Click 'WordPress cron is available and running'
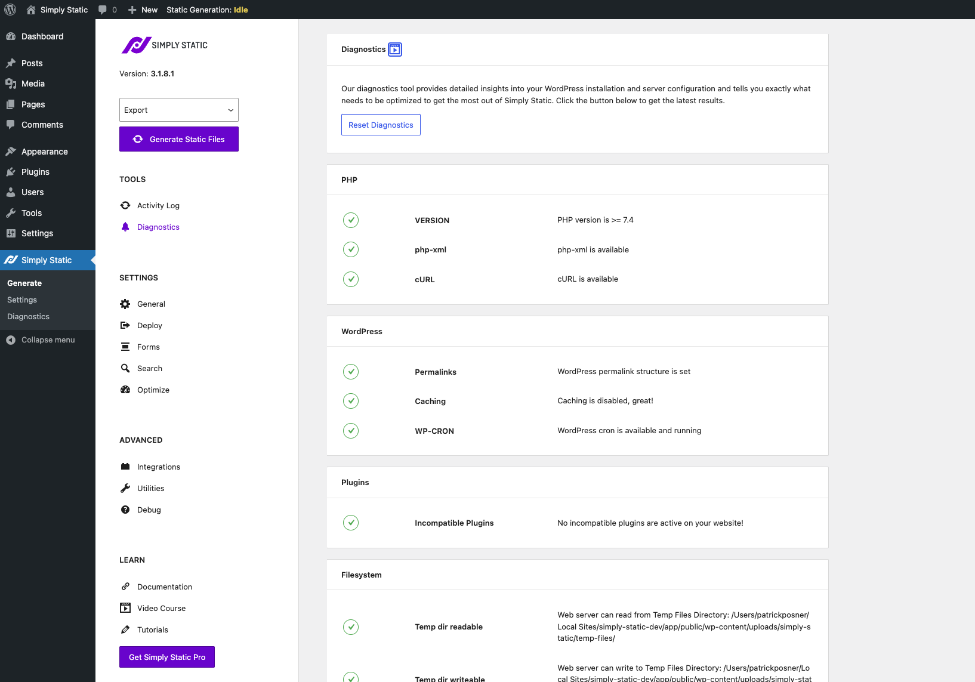 click(630, 430)
